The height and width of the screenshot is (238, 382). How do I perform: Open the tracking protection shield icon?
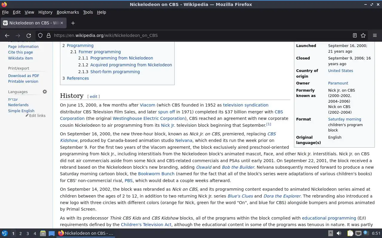40,35
